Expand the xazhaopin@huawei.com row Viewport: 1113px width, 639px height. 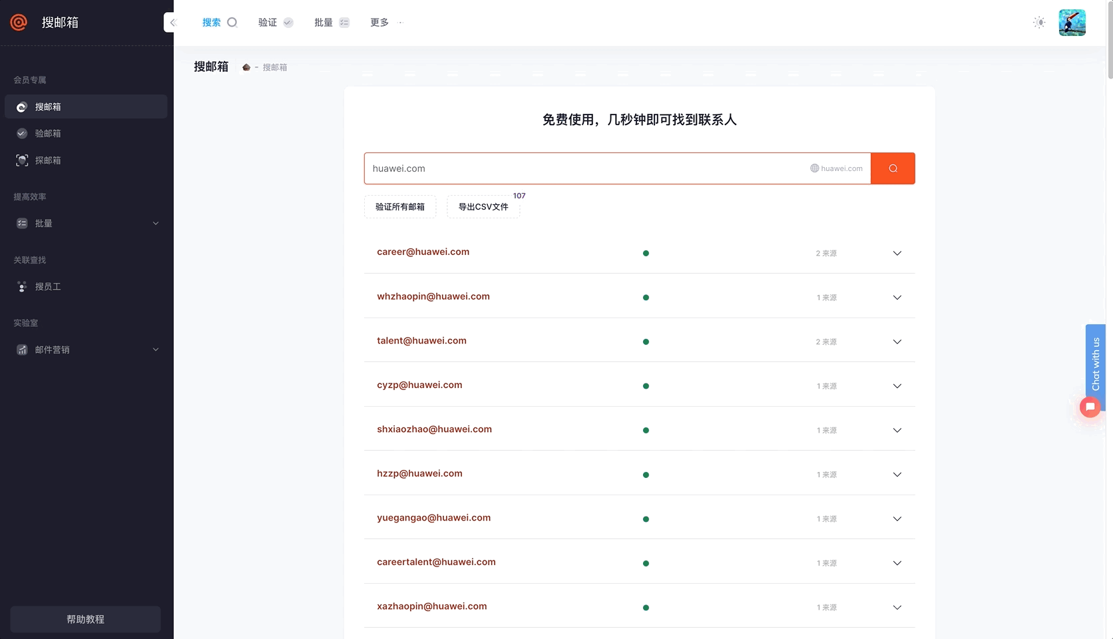[x=897, y=607]
